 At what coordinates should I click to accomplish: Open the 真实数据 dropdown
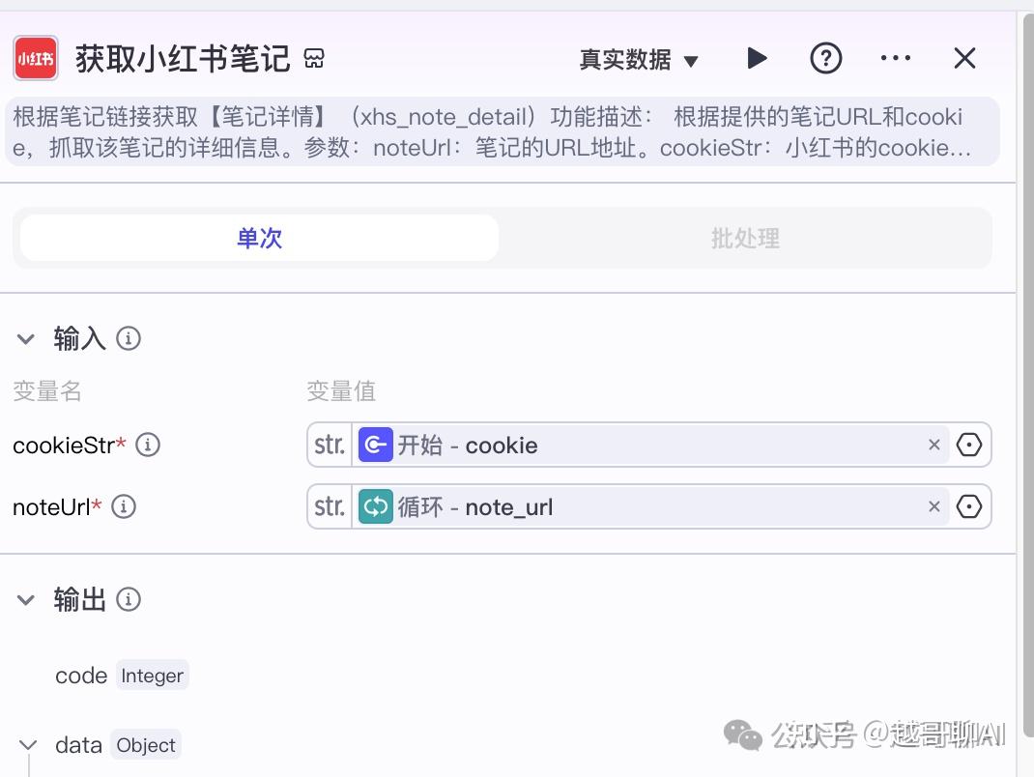(638, 60)
